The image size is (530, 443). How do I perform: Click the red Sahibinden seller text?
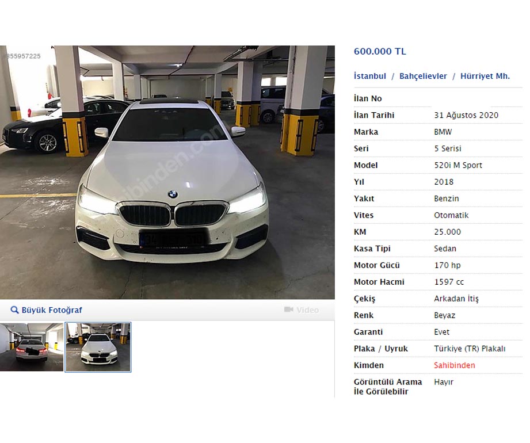(454, 365)
